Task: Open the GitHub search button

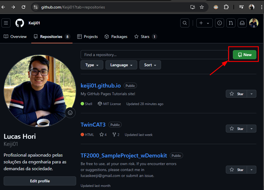Action: coord(185,23)
